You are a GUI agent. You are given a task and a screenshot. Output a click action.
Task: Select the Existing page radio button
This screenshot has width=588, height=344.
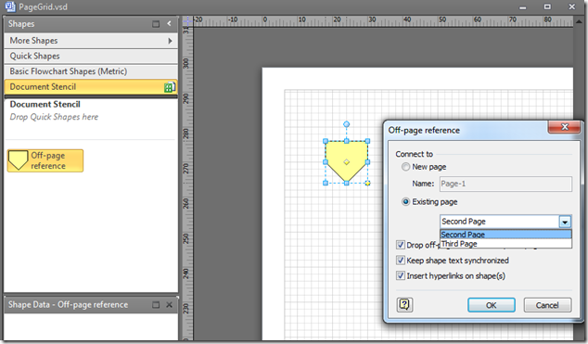pos(405,201)
